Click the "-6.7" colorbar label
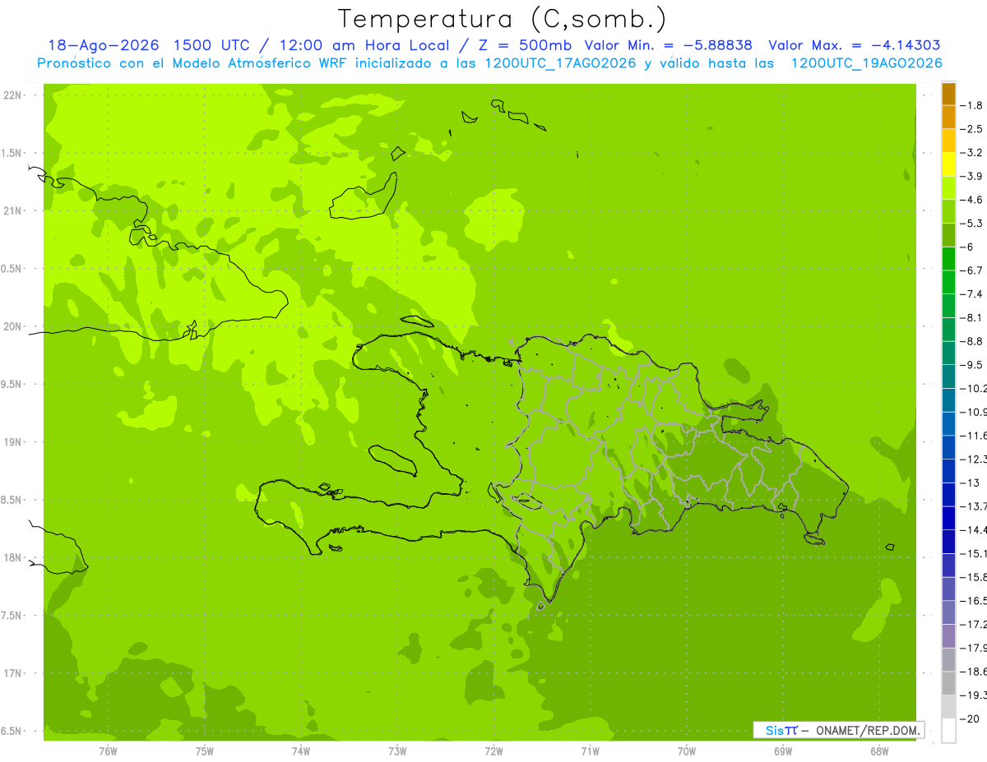 pos(973,270)
